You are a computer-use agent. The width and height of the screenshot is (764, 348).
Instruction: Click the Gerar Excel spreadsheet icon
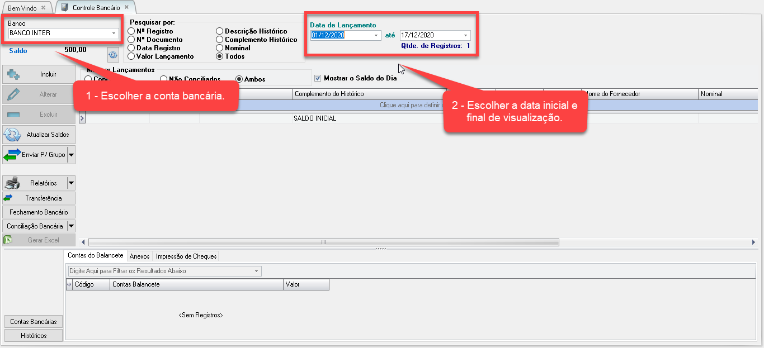8,240
